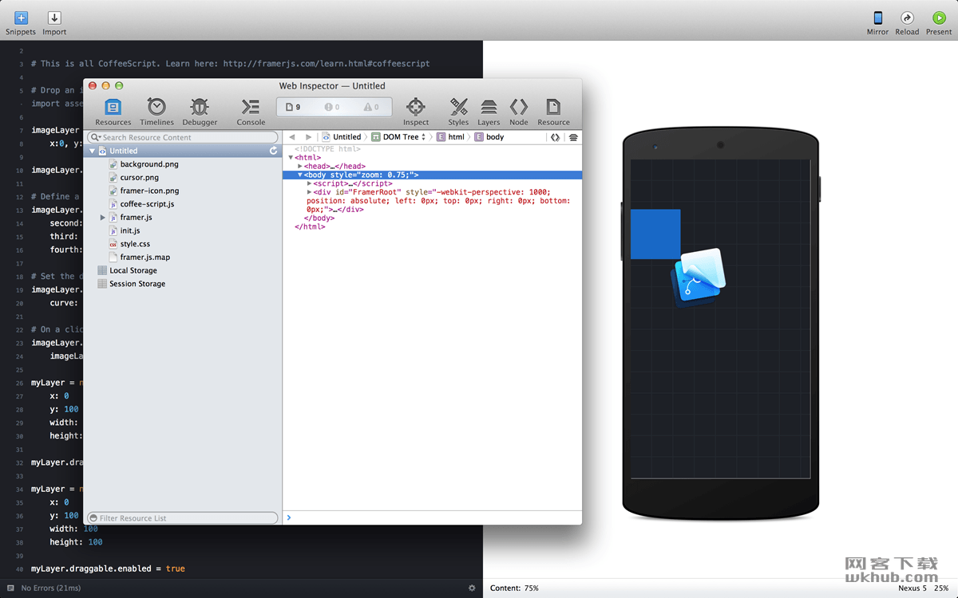Click the gear icon in code editor footer
This screenshot has width=958, height=598.
click(472, 588)
